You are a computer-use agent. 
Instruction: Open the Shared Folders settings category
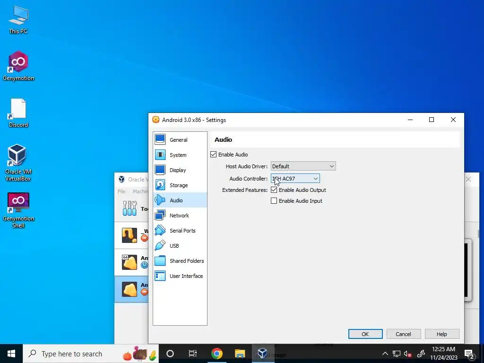tap(180, 261)
